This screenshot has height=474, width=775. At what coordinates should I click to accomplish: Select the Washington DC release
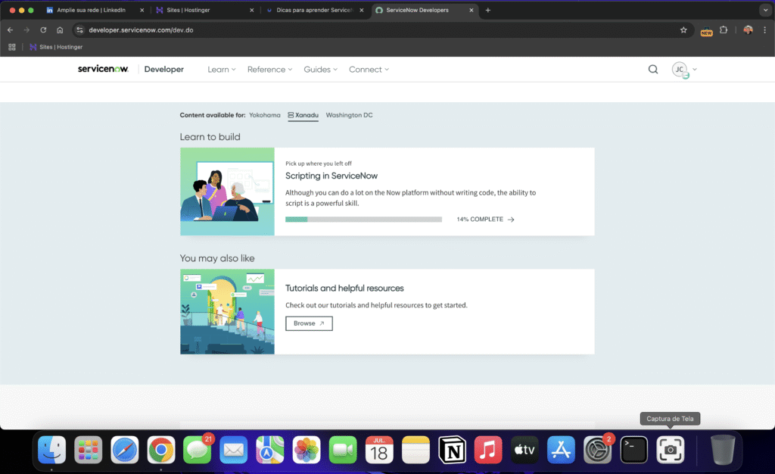coord(349,115)
